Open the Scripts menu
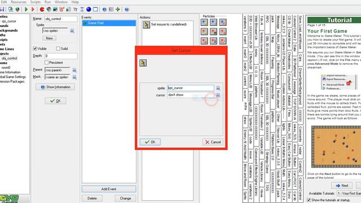 pos(36,2)
